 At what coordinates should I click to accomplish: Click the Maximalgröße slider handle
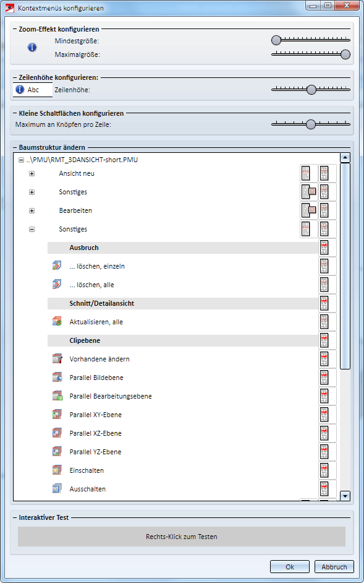[345, 54]
